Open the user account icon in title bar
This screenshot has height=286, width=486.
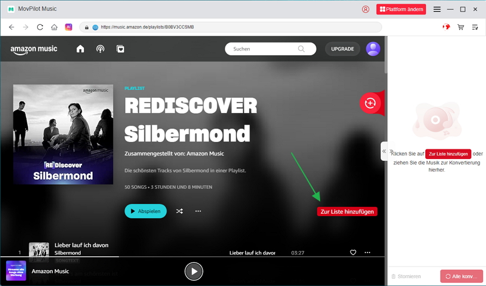click(366, 9)
